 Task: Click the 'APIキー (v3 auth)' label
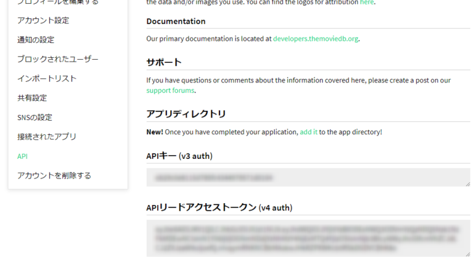tap(179, 156)
